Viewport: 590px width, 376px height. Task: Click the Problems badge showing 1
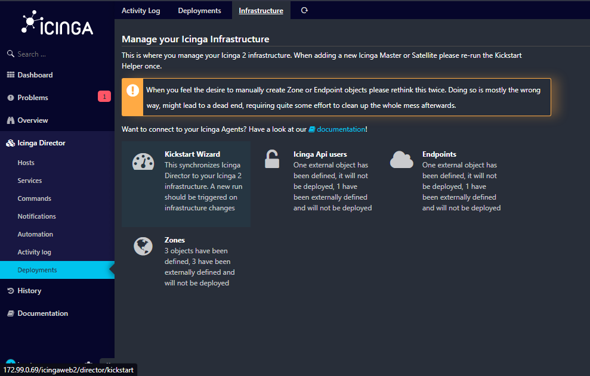coord(104,97)
